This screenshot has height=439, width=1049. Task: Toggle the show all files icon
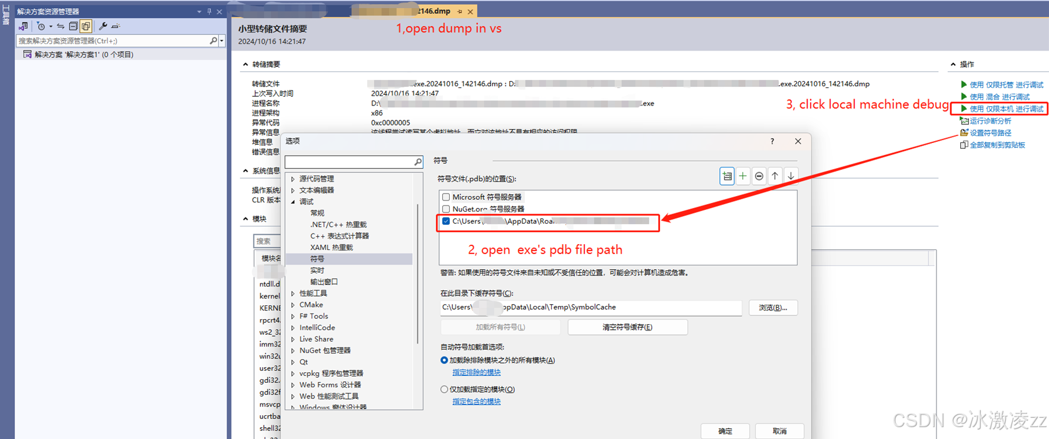[86, 26]
